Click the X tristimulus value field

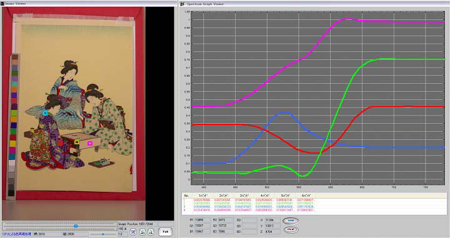point(272,220)
